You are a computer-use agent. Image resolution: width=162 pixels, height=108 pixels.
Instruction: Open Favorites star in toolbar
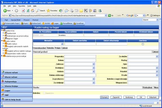pyautogui.click(x=52, y=10)
